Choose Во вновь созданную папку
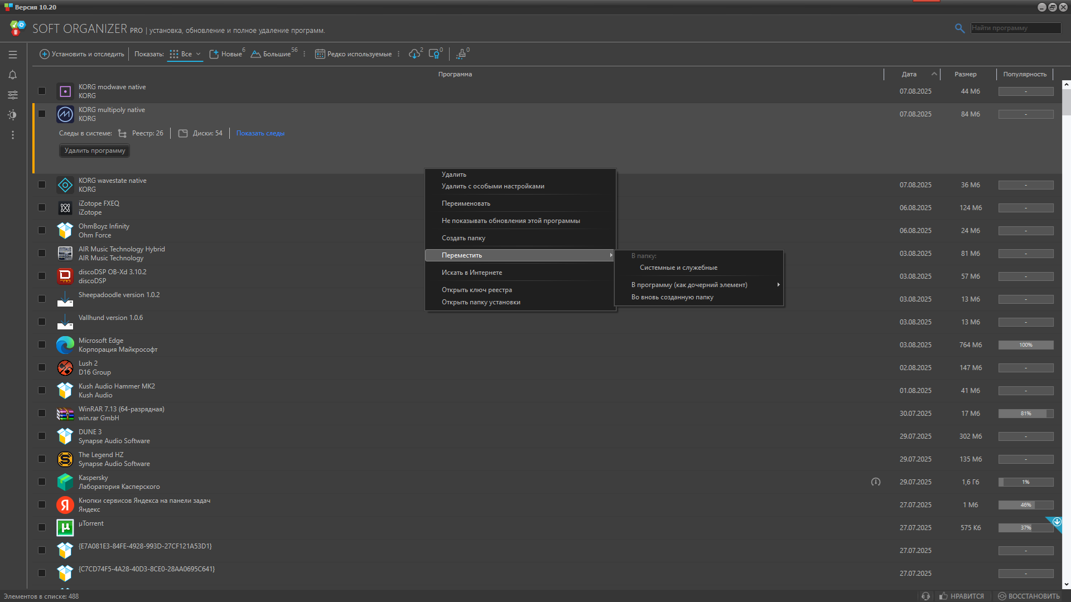 [672, 297]
